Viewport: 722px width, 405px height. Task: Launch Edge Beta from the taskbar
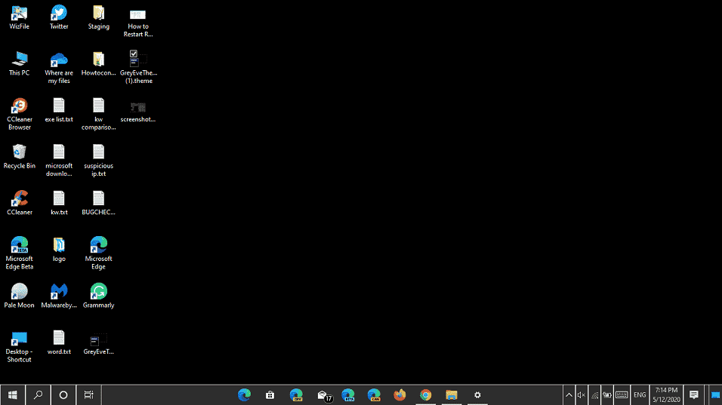(x=347, y=395)
